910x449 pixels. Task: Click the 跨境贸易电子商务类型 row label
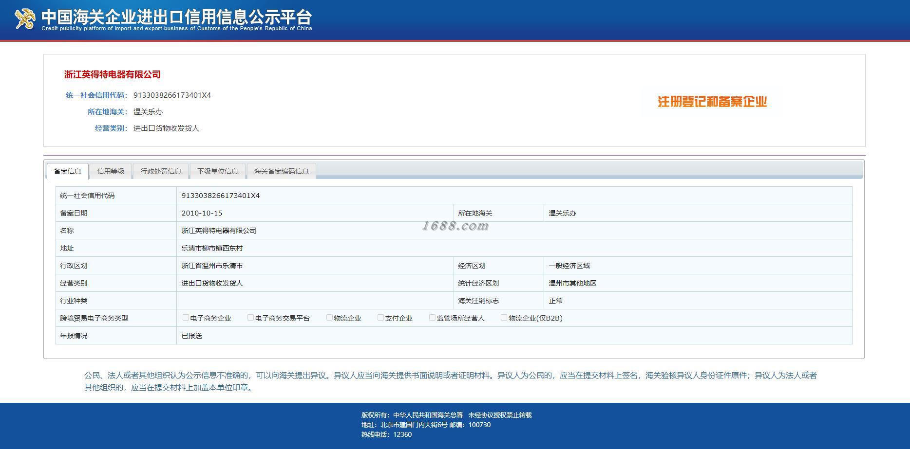point(94,318)
